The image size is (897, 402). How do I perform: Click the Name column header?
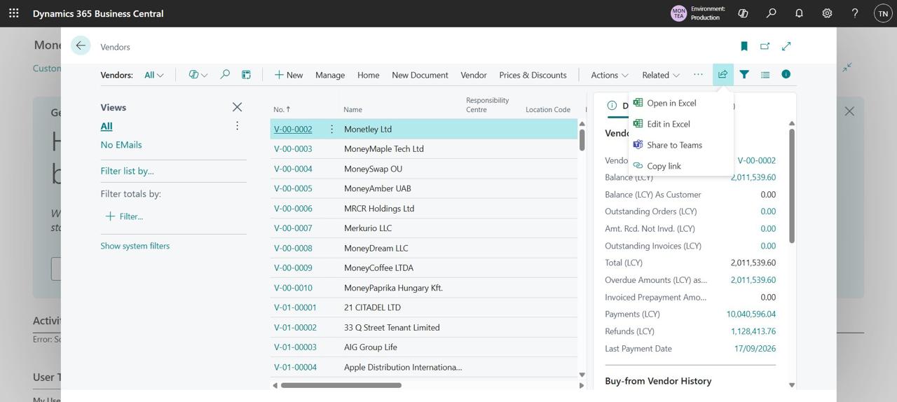point(352,109)
